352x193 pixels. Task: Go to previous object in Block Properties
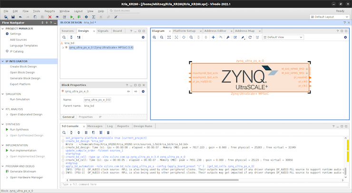(128, 92)
